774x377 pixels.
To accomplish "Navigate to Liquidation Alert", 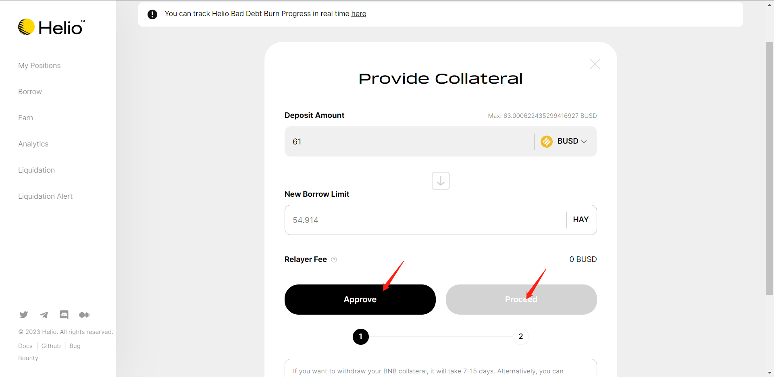I will pos(45,196).
